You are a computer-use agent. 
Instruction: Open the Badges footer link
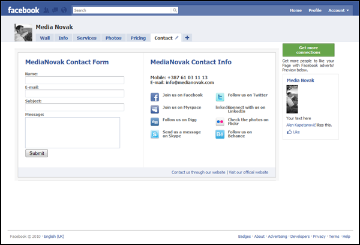click(x=244, y=236)
